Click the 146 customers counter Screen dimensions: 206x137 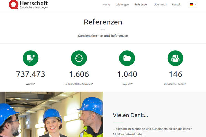[x=175, y=74]
